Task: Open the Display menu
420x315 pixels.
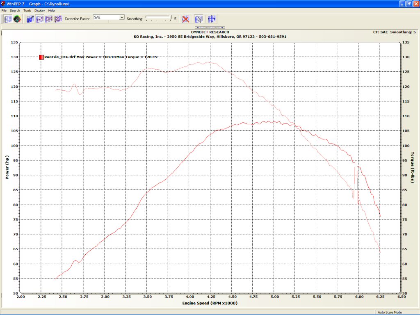Action: coord(40,10)
